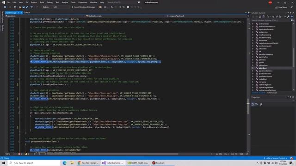Open the File menu
Image resolution: width=296 pixels, height=166 pixels.
click(8, 2)
